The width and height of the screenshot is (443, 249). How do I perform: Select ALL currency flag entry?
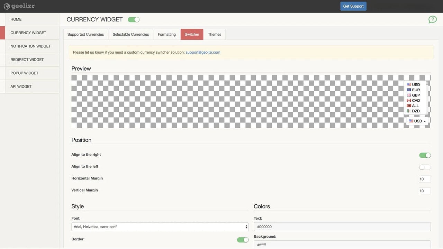click(x=413, y=106)
